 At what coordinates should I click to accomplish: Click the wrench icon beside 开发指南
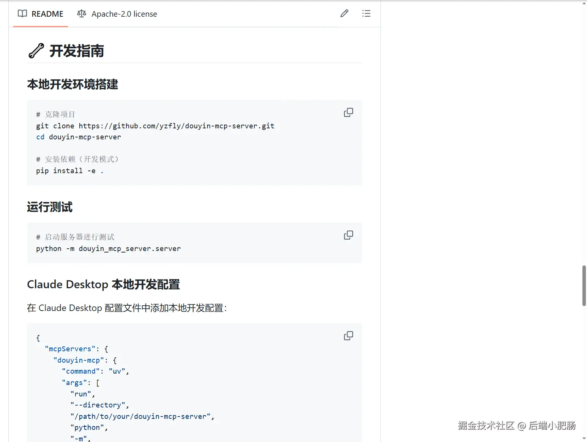36,51
